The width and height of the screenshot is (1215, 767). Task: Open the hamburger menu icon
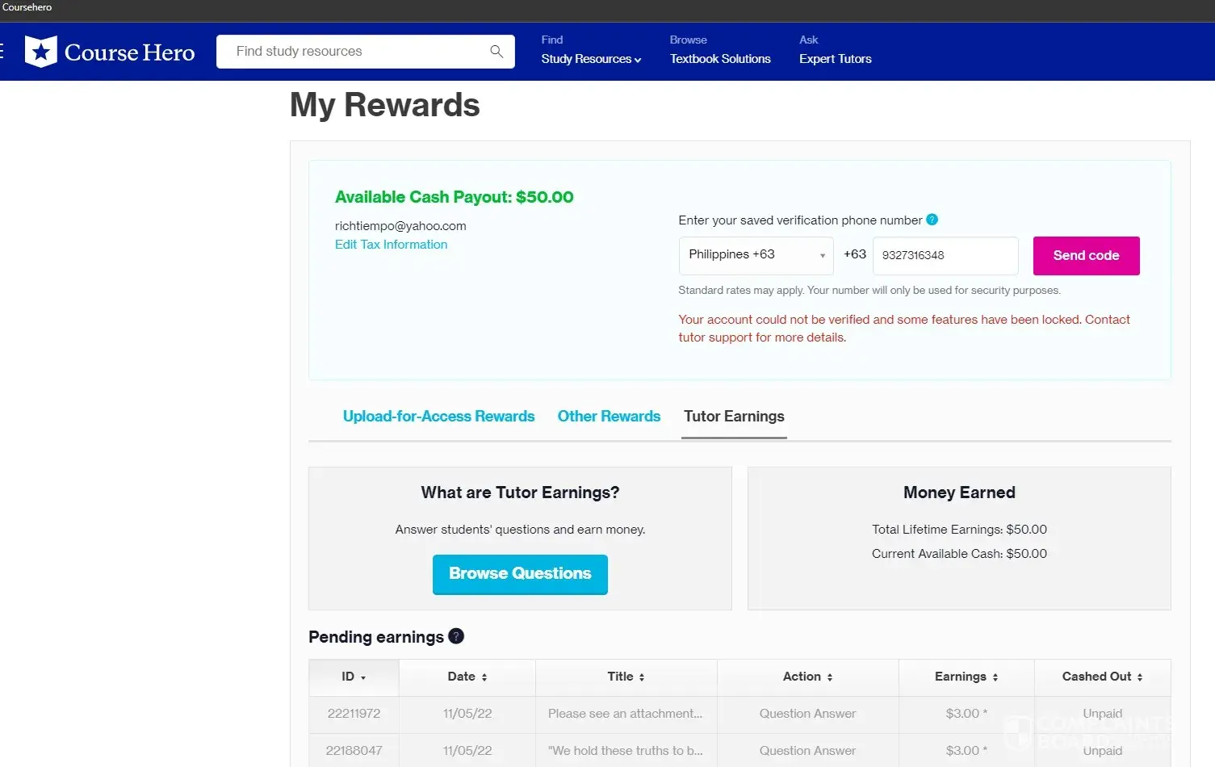(x=2, y=52)
